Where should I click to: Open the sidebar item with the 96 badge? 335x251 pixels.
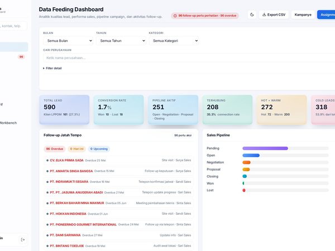click(x=13, y=57)
